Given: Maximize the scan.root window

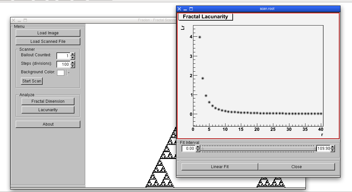Looking at the screenshot, I should pos(191,9).
